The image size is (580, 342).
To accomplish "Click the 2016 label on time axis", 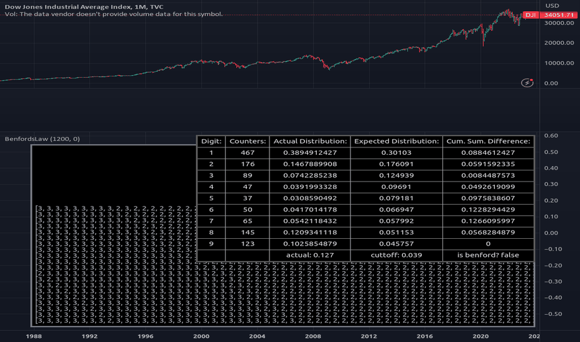I will 424,336.
